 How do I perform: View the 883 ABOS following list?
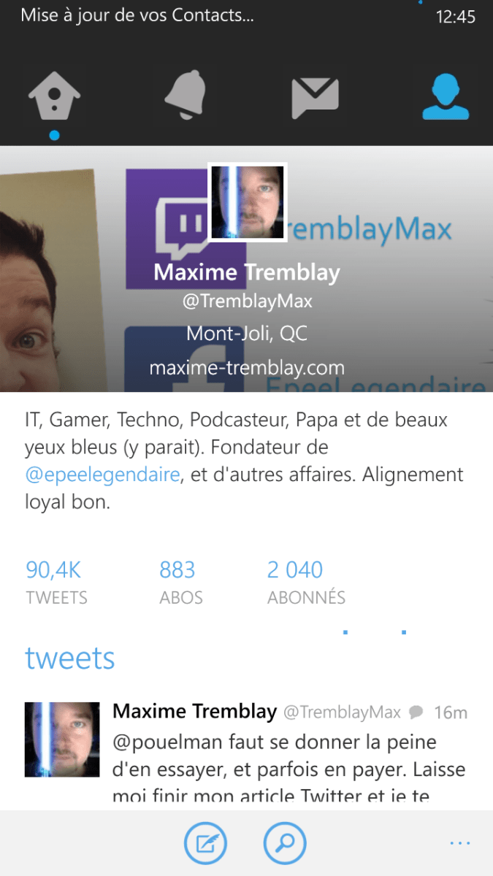181,583
